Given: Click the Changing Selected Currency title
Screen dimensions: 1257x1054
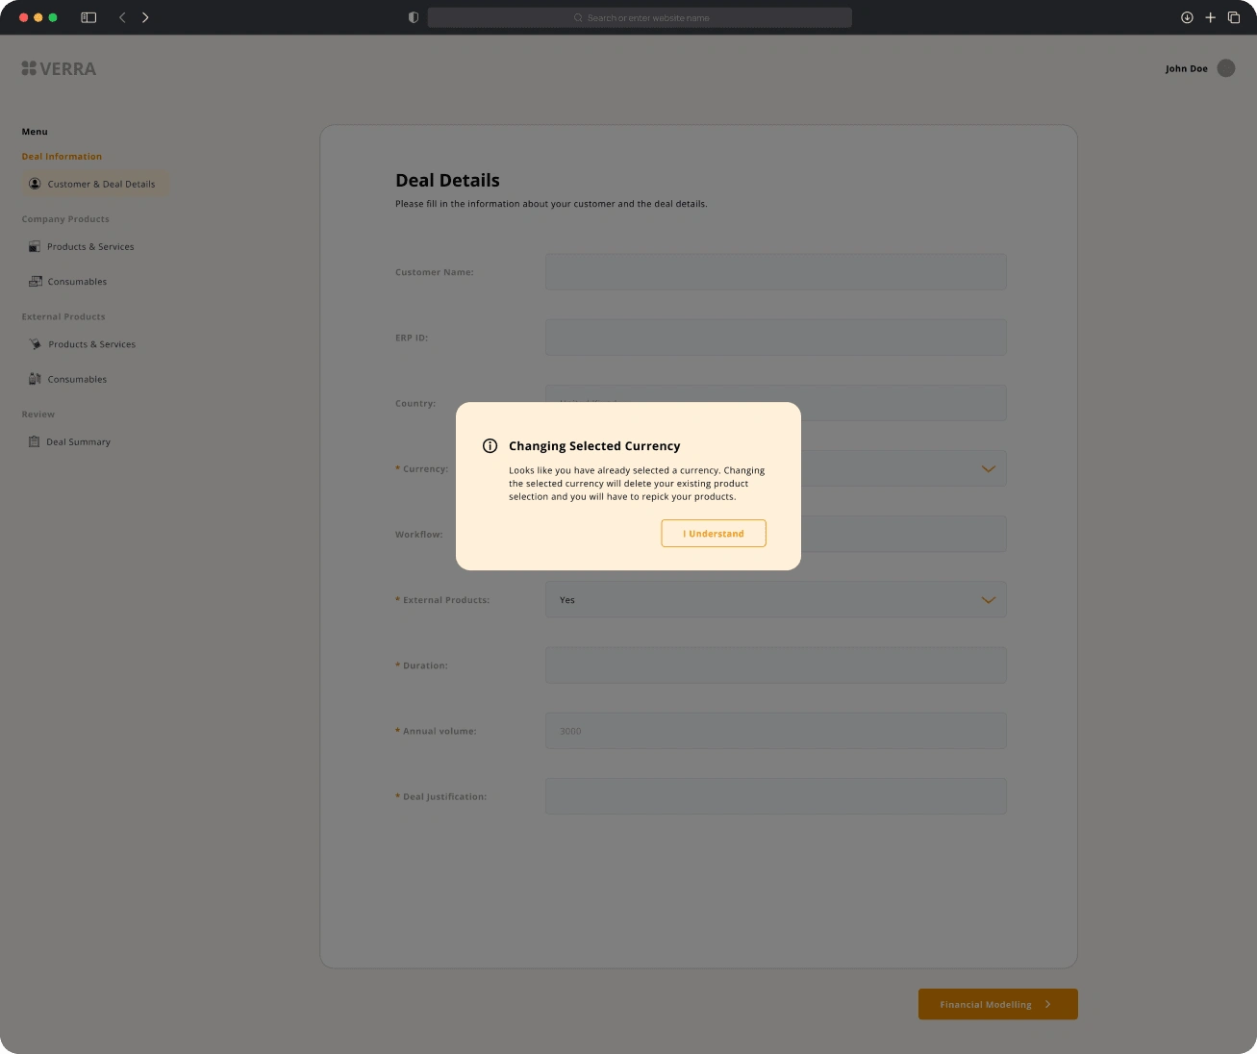Looking at the screenshot, I should click(594, 446).
